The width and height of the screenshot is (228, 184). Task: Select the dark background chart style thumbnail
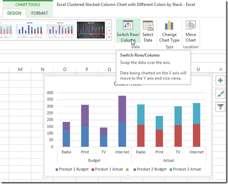coord(91,30)
